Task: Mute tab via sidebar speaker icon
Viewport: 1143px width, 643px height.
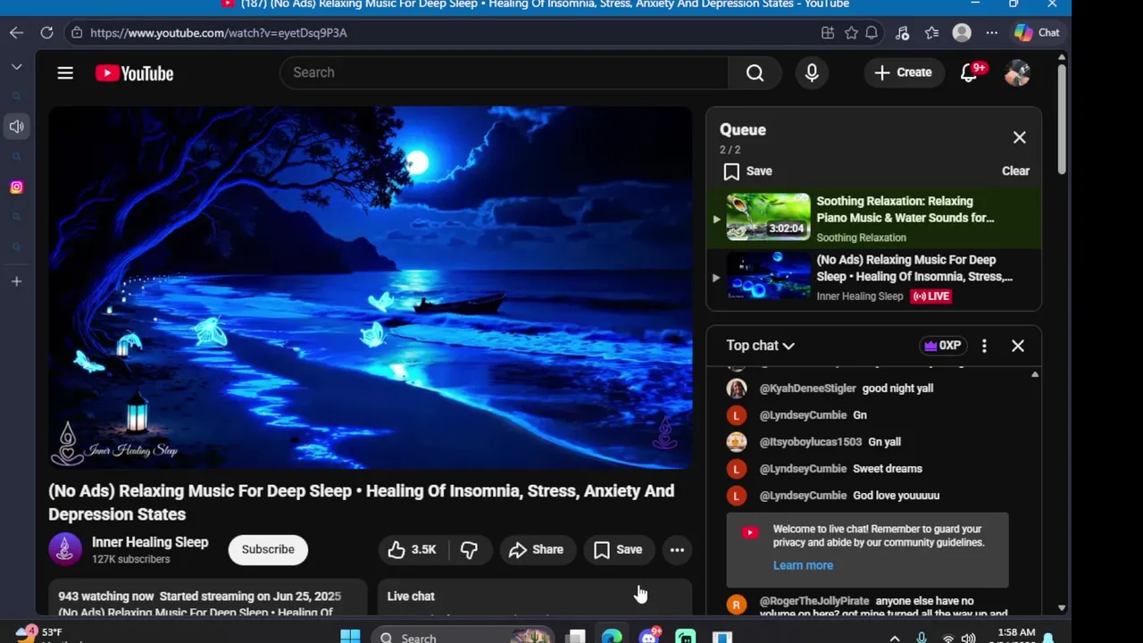Action: tap(16, 127)
